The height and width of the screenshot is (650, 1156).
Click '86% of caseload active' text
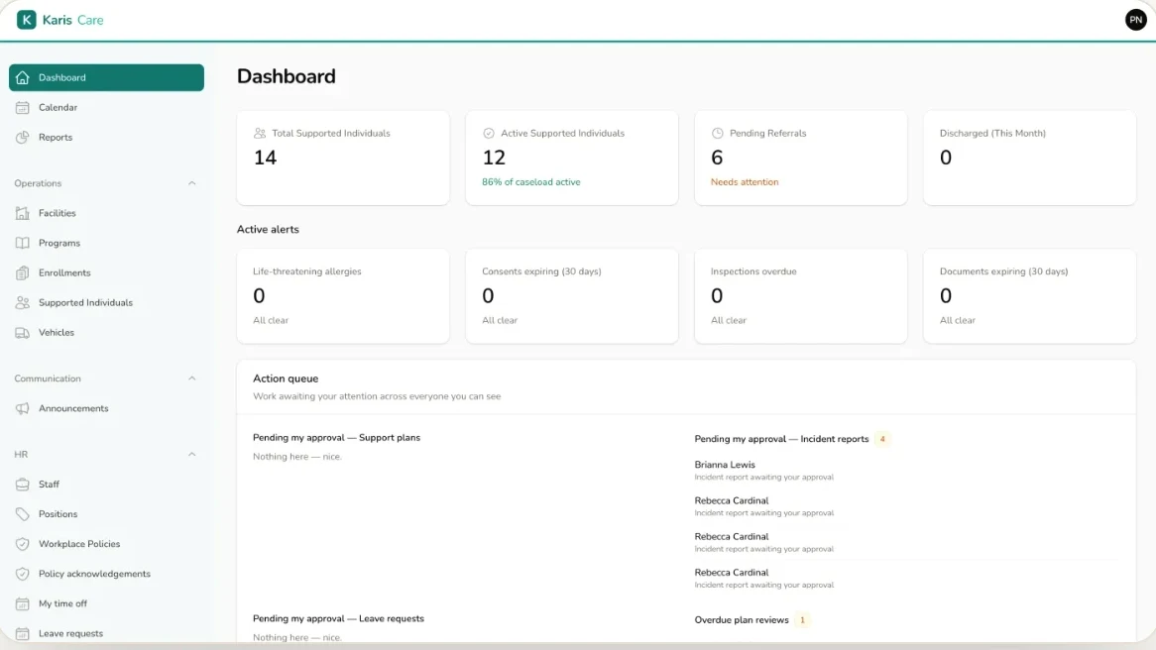(530, 182)
